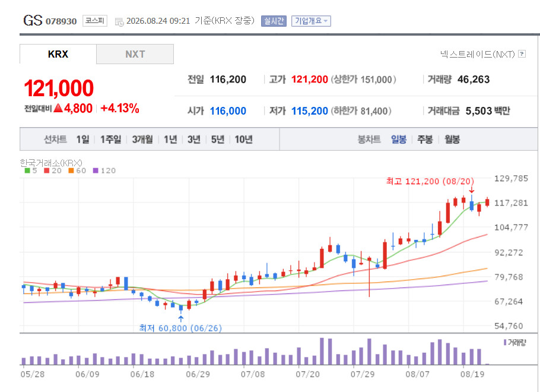Switch to the KRX tab
The width and height of the screenshot is (540, 392).
pos(58,54)
